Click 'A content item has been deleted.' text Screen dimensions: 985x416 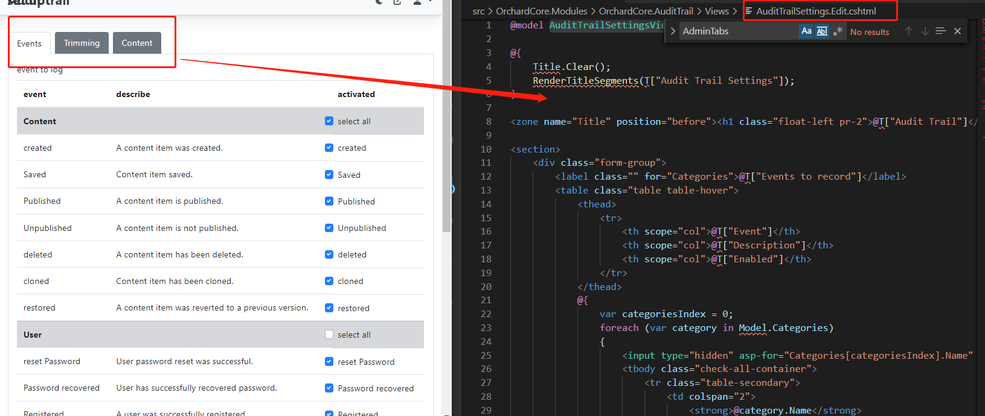coord(180,254)
